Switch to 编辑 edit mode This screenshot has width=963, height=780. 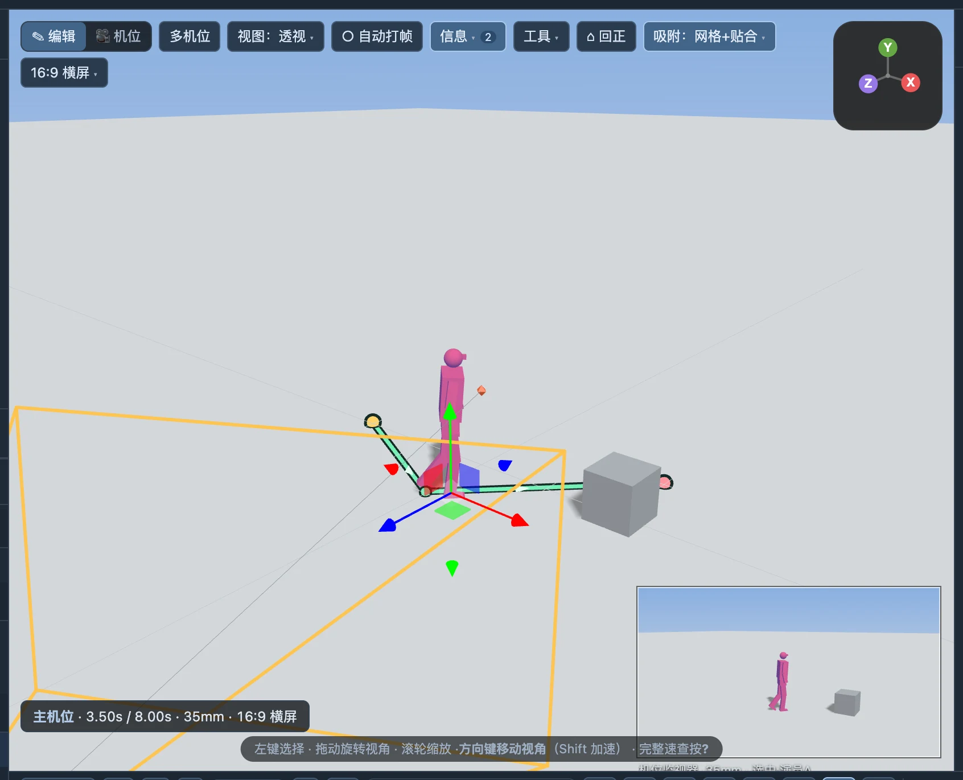tap(53, 36)
